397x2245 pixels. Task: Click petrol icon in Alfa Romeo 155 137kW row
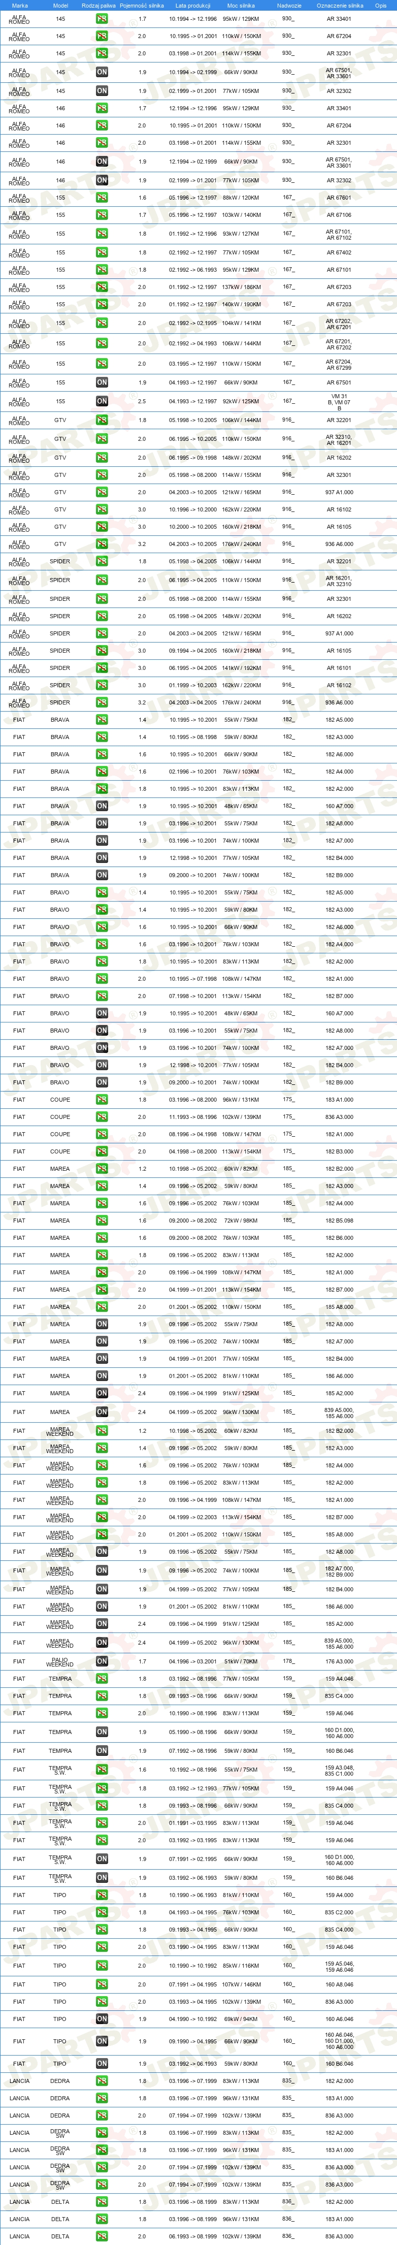tap(102, 287)
